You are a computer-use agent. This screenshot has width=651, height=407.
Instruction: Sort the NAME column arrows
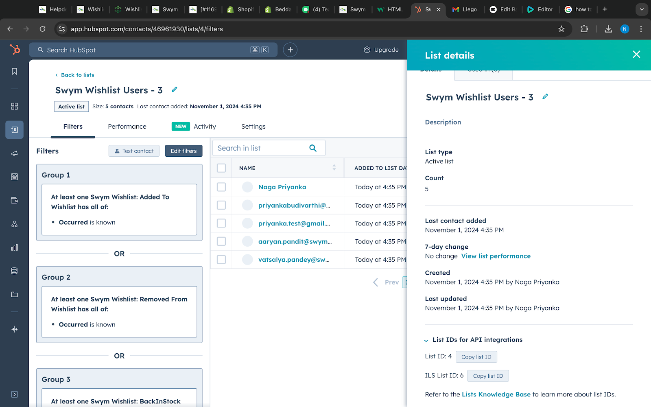click(334, 168)
